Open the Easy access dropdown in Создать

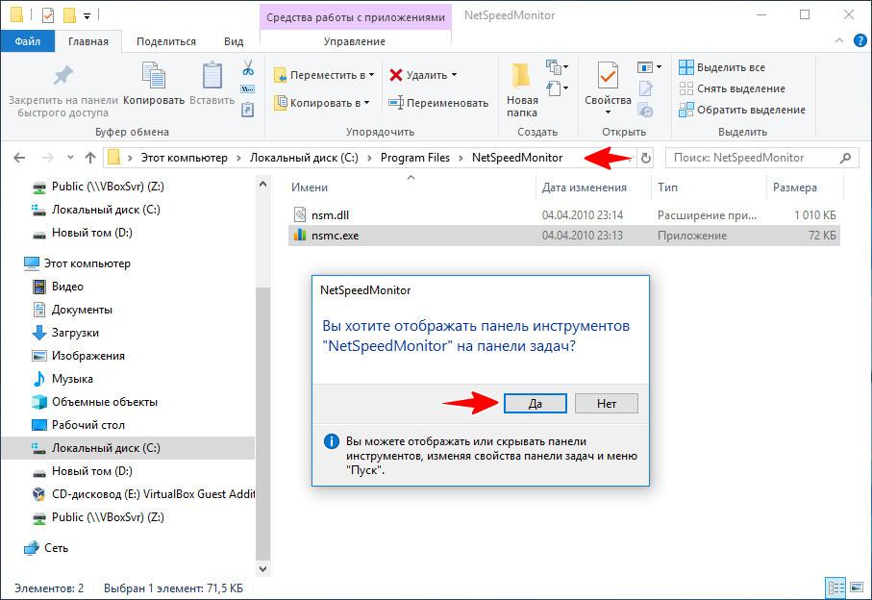558,87
